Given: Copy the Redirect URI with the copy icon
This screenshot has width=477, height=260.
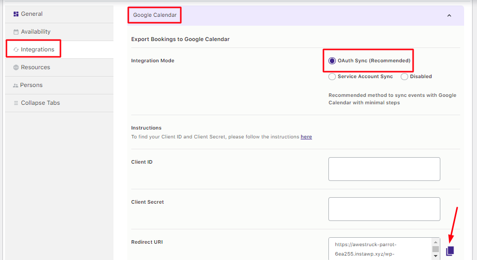Looking at the screenshot, I should [450, 251].
